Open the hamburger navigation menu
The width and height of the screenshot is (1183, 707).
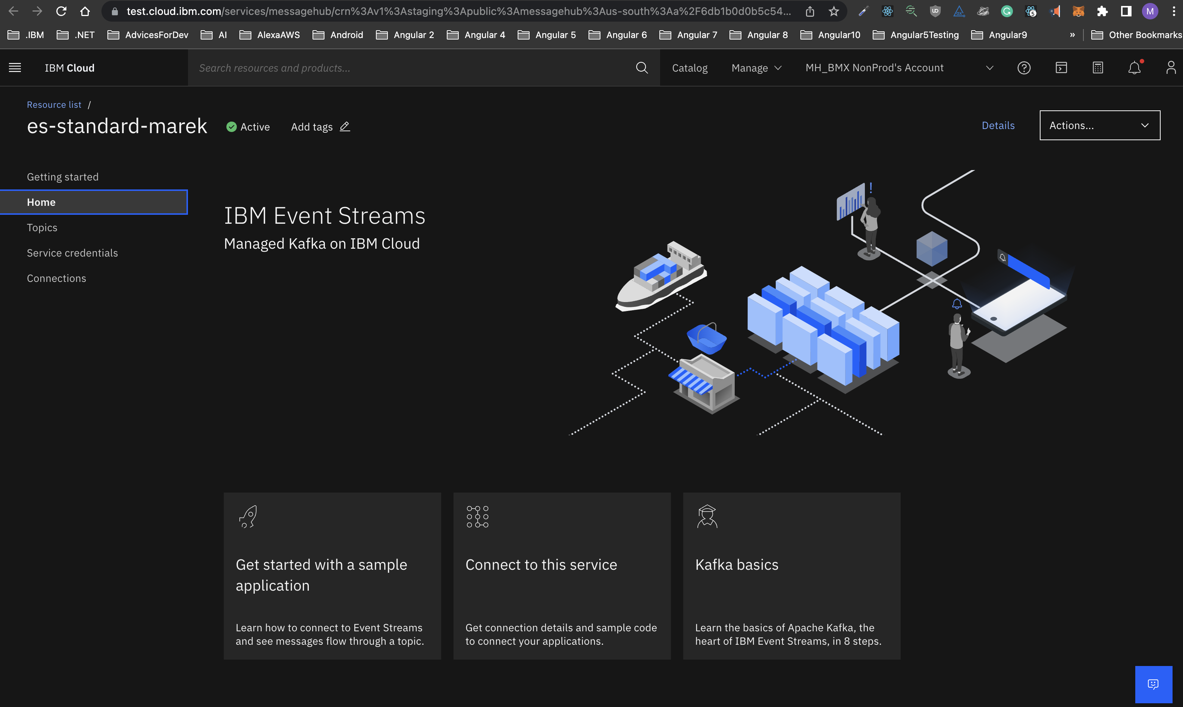[15, 67]
